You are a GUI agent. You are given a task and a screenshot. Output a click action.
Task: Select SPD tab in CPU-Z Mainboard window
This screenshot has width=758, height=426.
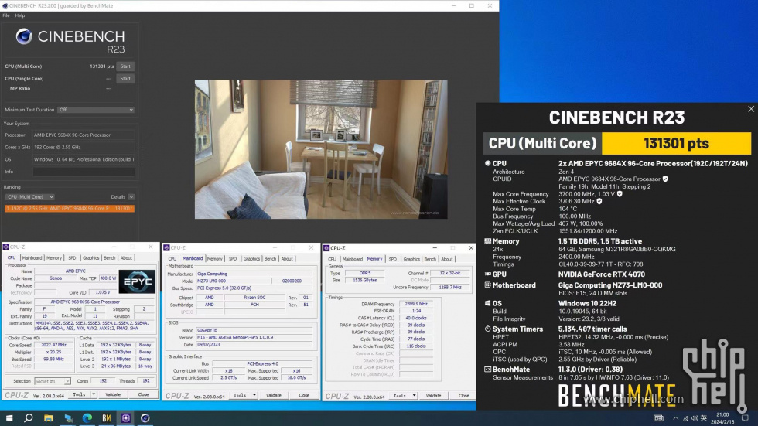tap(233, 259)
